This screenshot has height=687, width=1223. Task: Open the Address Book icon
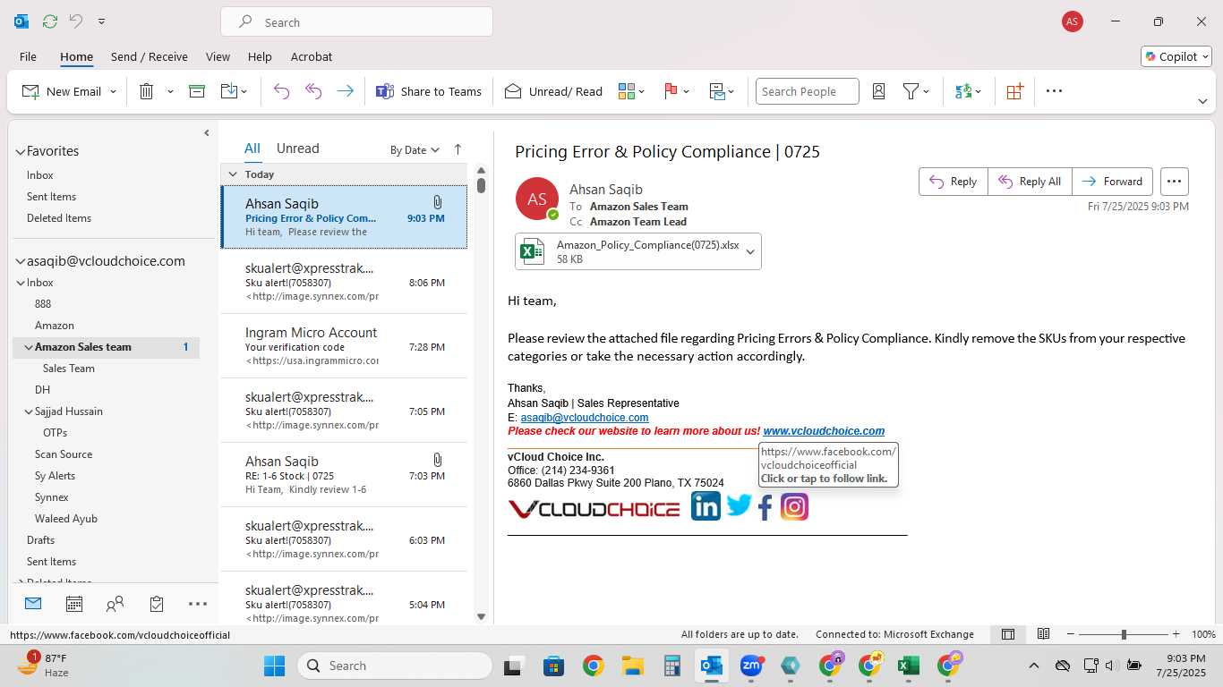pos(878,91)
